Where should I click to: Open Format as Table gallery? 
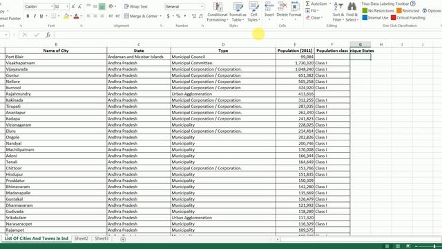(x=238, y=12)
